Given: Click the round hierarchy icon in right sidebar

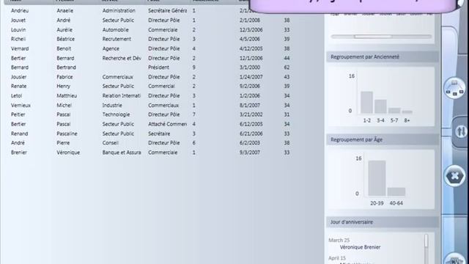Looking at the screenshot, I should click(454, 88).
